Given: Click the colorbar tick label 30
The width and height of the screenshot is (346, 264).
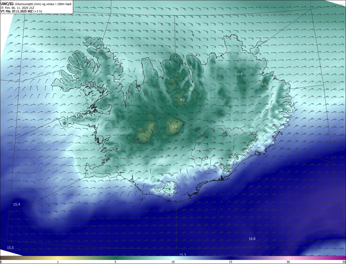Looking at the screenshot, I should [x=288, y=262].
